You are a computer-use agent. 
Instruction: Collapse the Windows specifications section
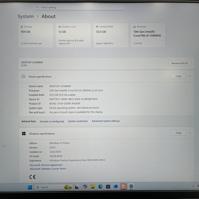(x=190, y=133)
